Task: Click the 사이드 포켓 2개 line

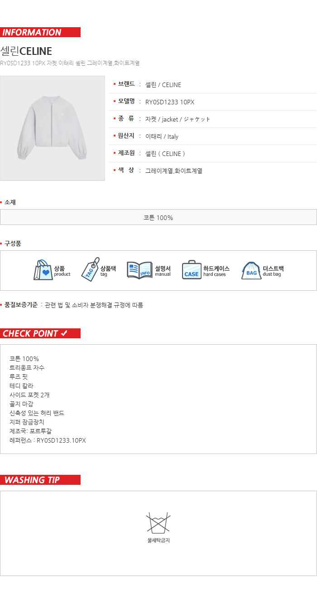Action: 29,395
